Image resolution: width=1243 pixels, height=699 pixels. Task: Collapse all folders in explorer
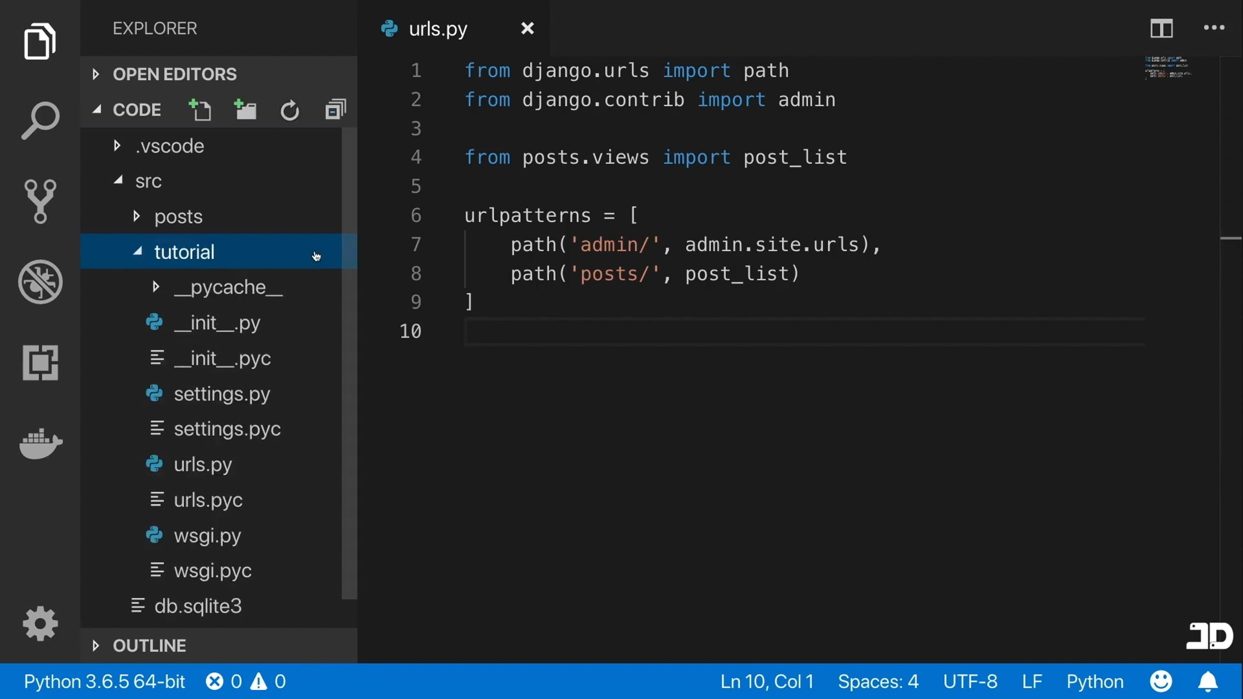pos(335,110)
